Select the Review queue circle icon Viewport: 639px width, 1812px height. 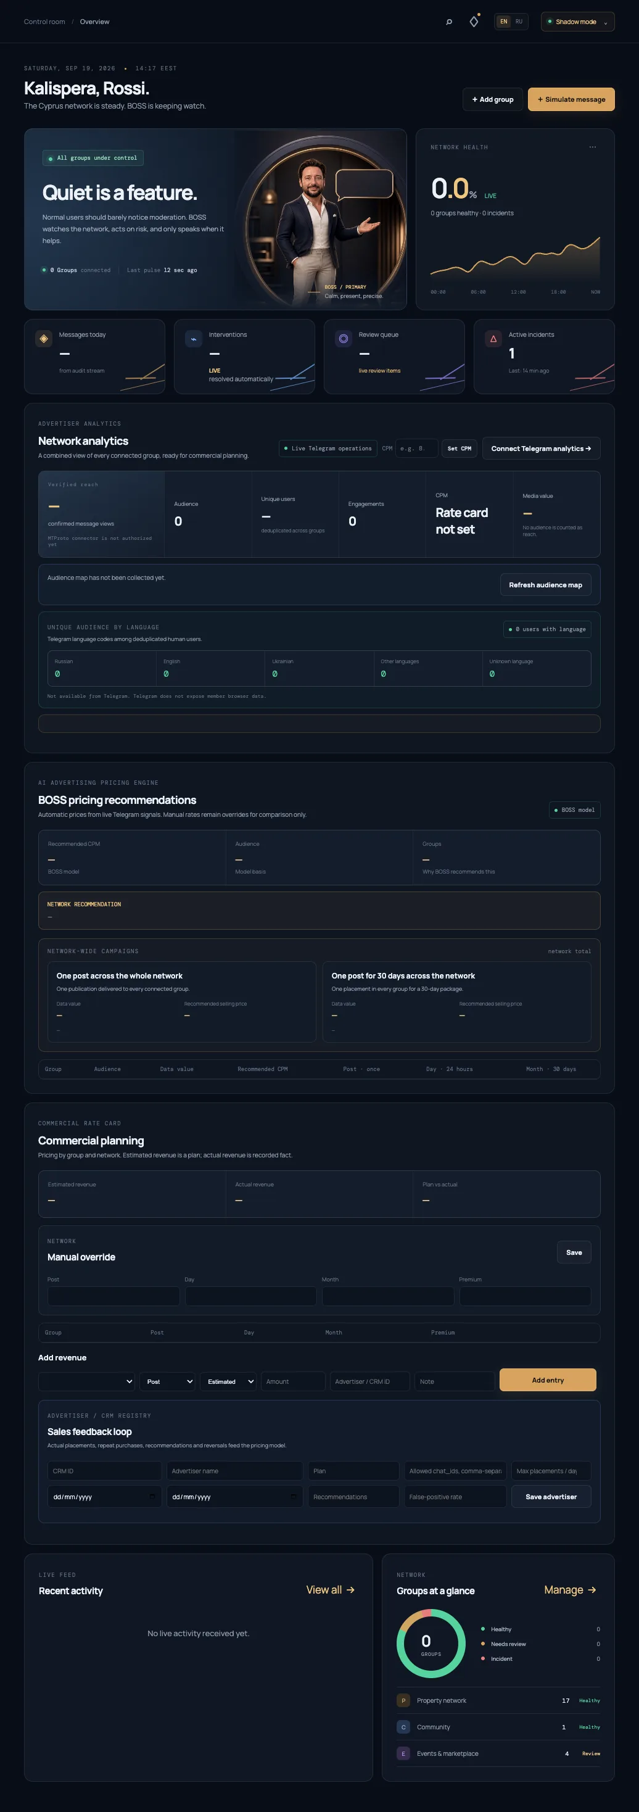(x=343, y=338)
